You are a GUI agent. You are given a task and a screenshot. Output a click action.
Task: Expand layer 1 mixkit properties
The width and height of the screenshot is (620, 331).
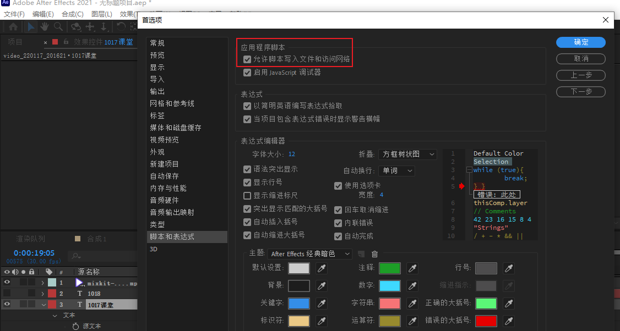(x=42, y=283)
